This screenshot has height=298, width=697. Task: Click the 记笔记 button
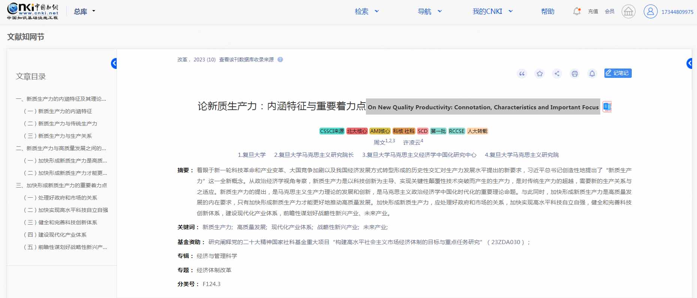(618, 73)
